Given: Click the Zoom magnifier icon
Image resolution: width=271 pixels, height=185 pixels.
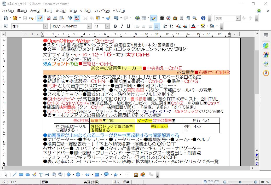Looking at the screenshot, I should [x=195, y=18].
